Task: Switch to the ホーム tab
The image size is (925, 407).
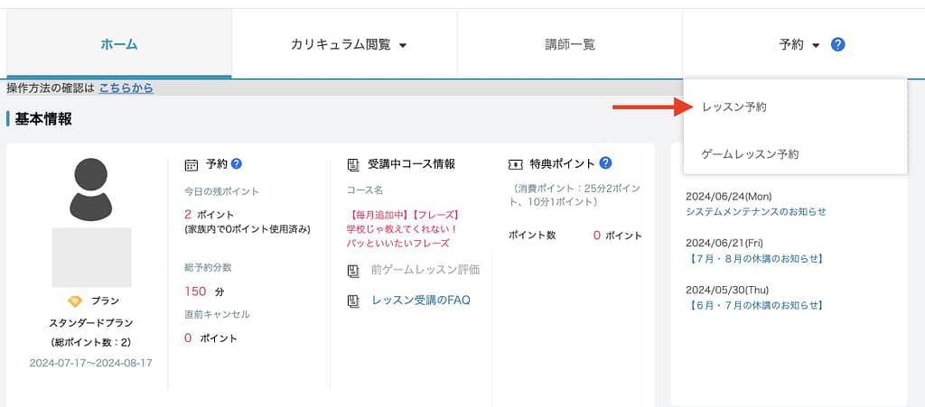Action: pos(118,44)
